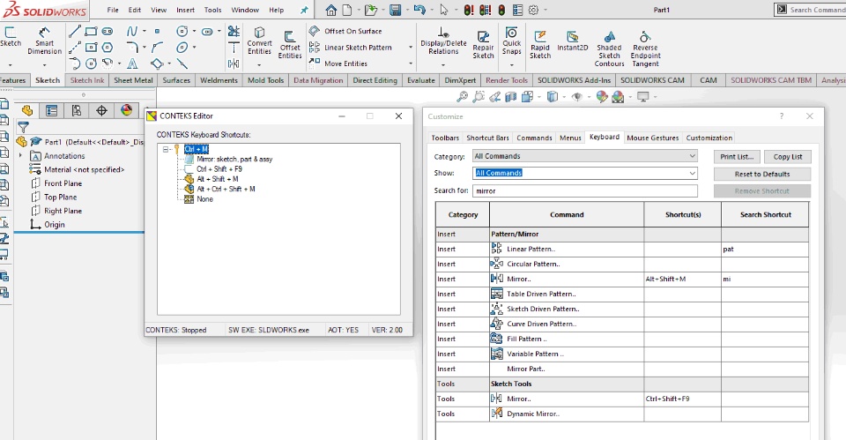Toggle Rapid Sketch
This screenshot has width=846, height=440.
(x=540, y=44)
